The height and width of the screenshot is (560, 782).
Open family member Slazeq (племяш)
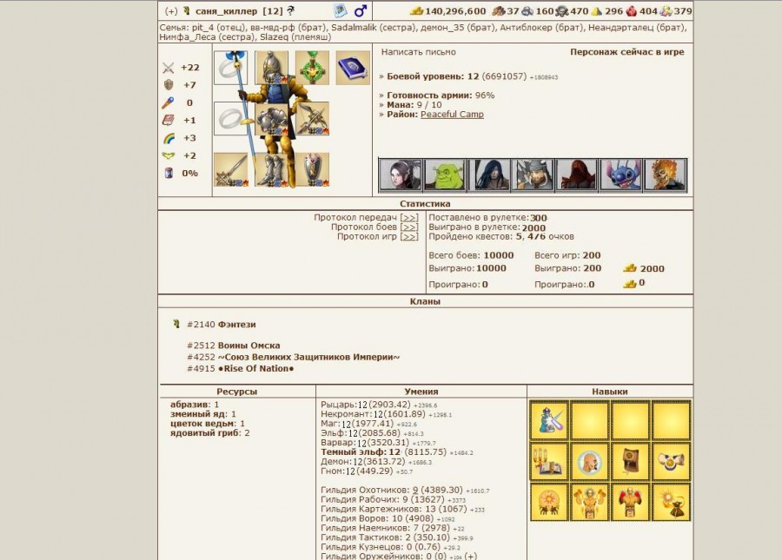(295, 36)
